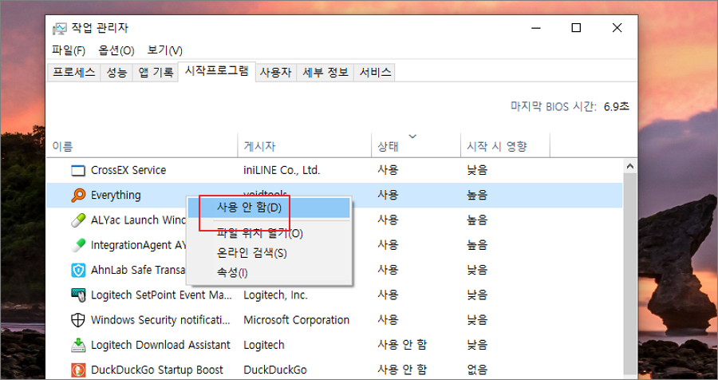718x380 pixels.
Task: Click the Logitech SetPoint keyboard icon
Action: pyautogui.click(x=78, y=295)
